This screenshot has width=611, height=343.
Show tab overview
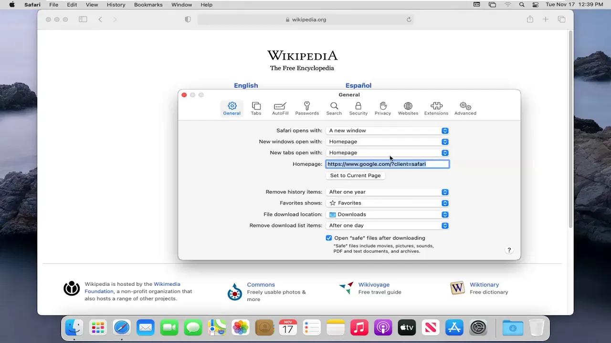pos(561,20)
